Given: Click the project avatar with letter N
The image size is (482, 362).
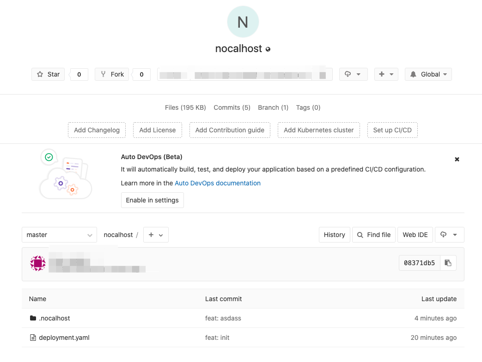Looking at the screenshot, I should pos(243,22).
